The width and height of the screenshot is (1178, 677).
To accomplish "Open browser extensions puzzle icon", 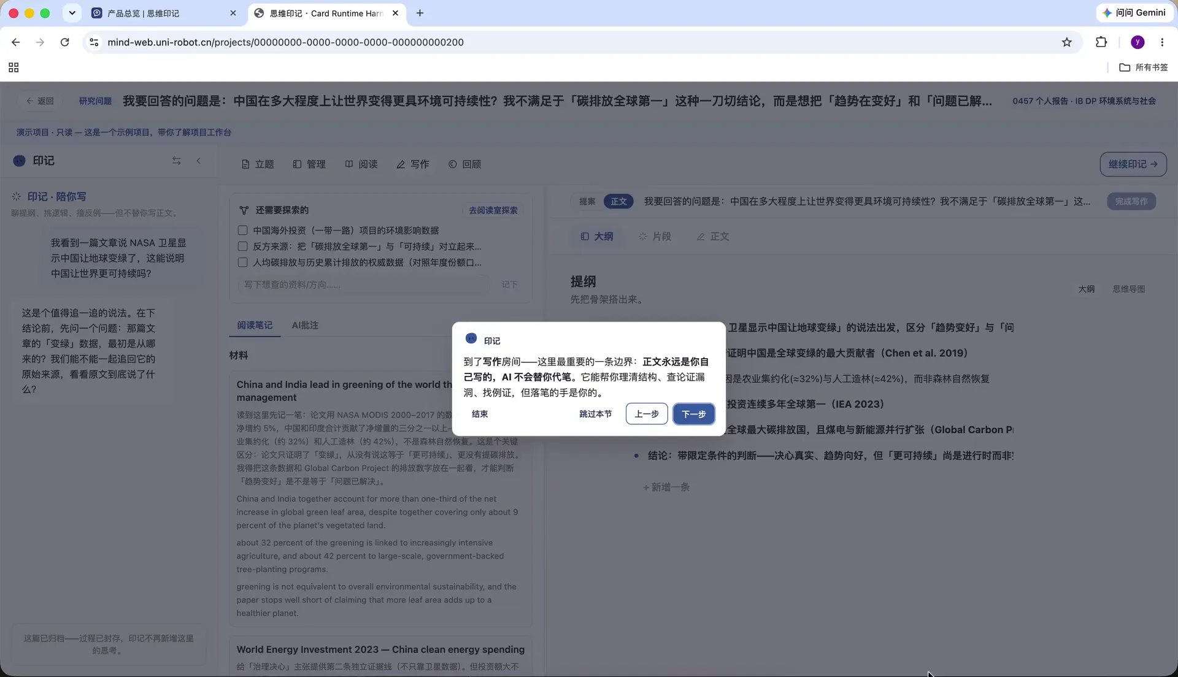I will [1101, 42].
